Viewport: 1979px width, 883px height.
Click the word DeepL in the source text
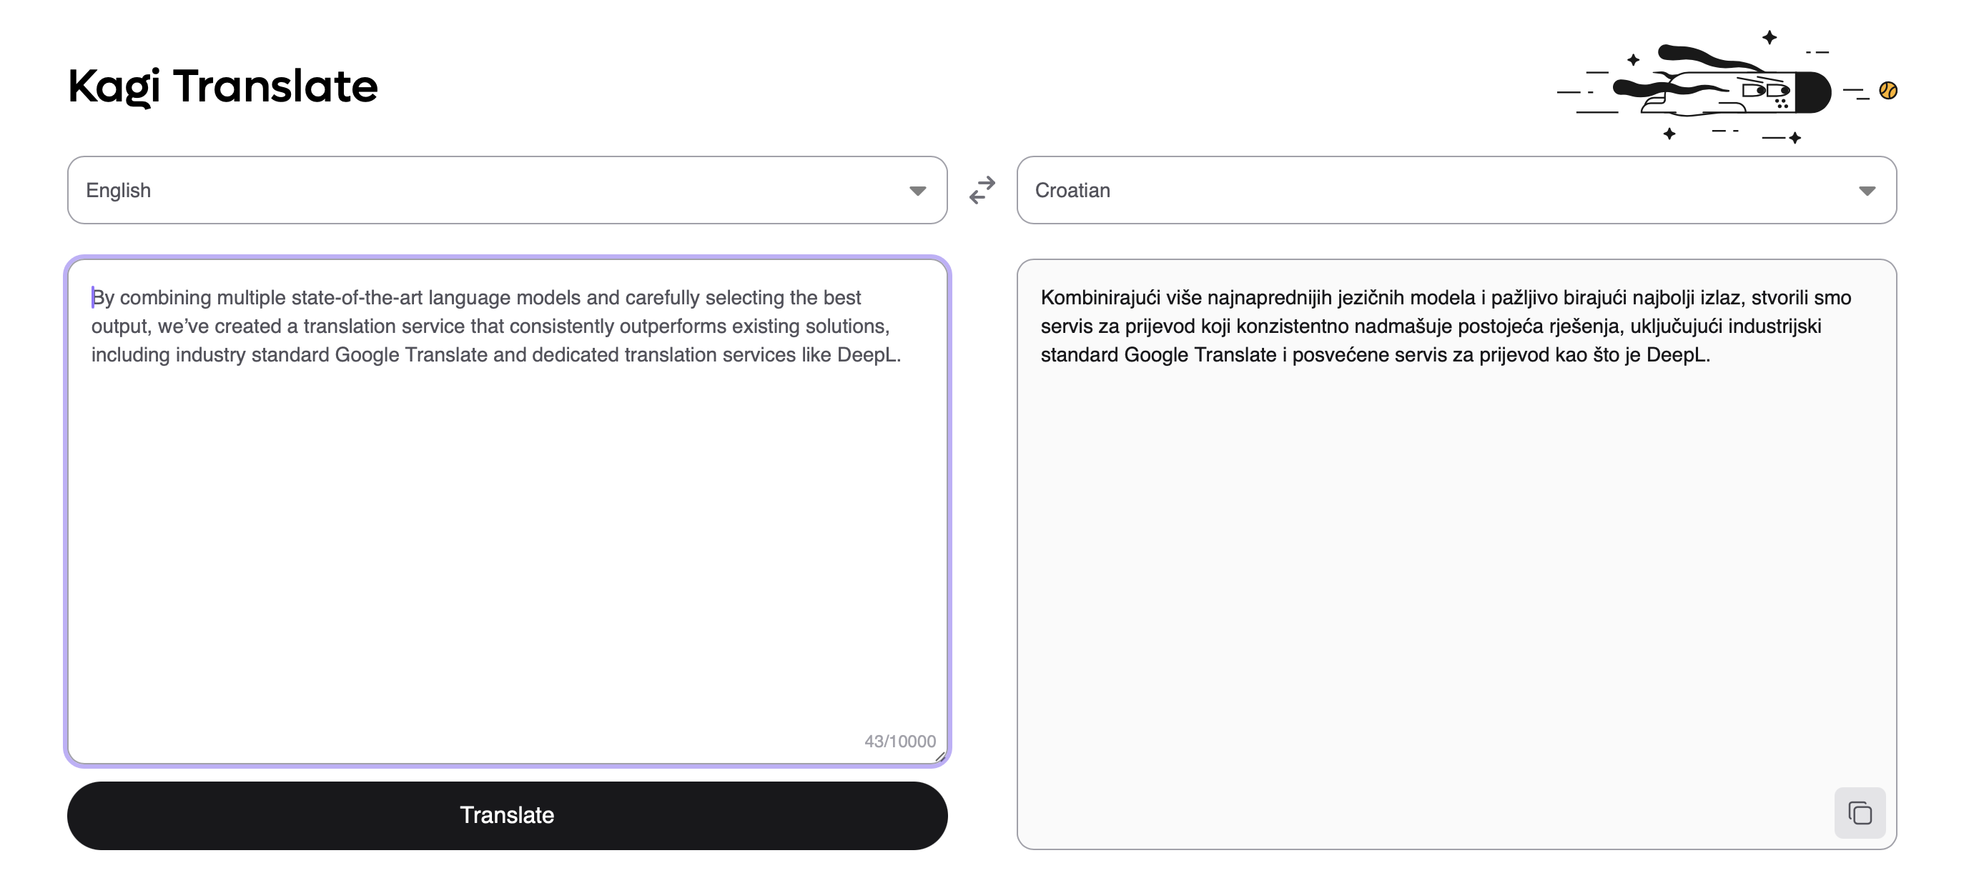click(866, 355)
